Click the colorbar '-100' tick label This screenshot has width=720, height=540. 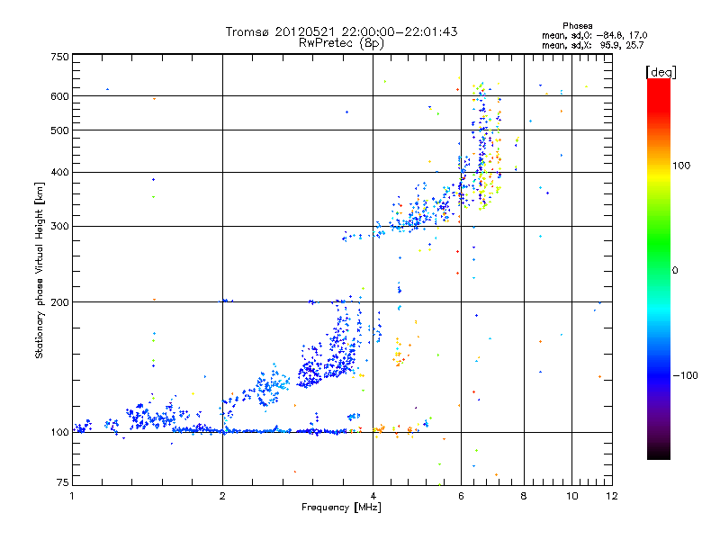tap(685, 375)
